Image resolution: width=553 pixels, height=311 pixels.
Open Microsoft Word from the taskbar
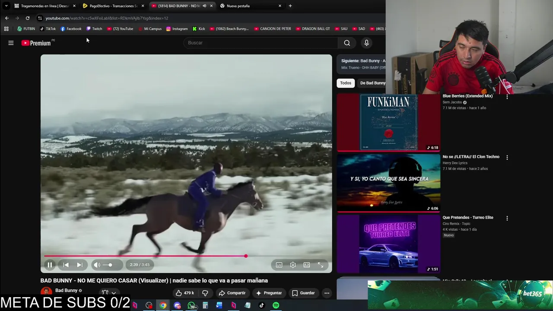coord(219,305)
